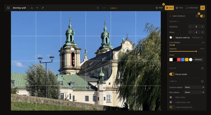Click the hex color FFFFFF field

click(x=199, y=60)
